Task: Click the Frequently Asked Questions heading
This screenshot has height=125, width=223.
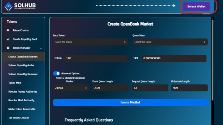Action: (89, 120)
